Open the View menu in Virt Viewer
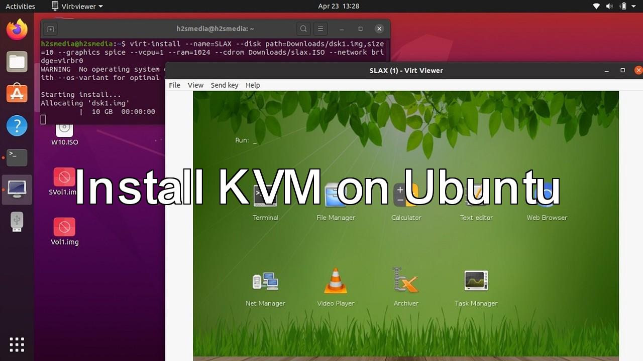The image size is (643, 361). click(195, 85)
